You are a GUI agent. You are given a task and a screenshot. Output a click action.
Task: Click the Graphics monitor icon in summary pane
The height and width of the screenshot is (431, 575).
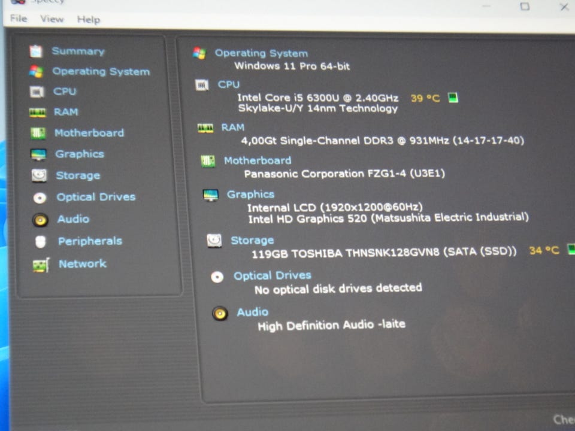point(210,195)
